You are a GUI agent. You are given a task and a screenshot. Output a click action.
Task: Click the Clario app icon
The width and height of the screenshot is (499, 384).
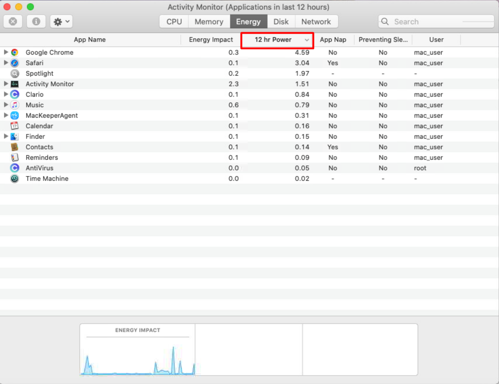(x=14, y=94)
